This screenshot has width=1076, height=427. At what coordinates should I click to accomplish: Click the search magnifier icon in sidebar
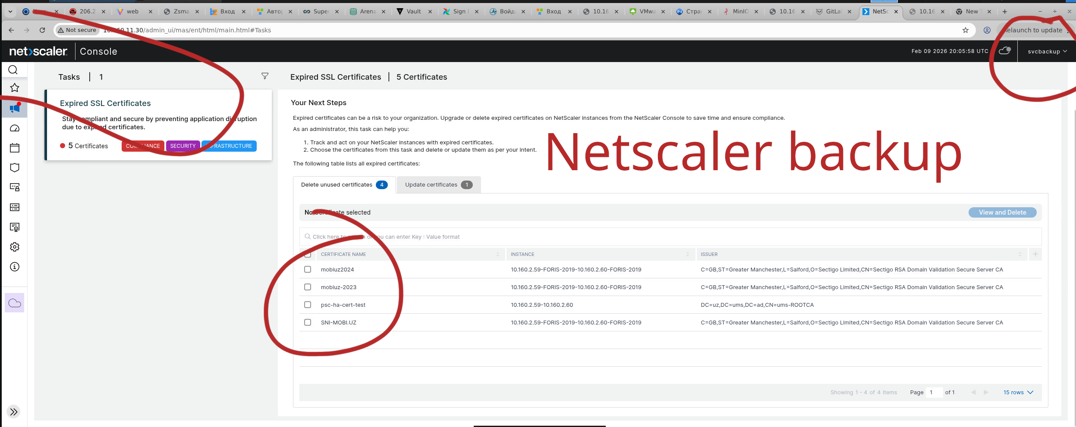[13, 70]
